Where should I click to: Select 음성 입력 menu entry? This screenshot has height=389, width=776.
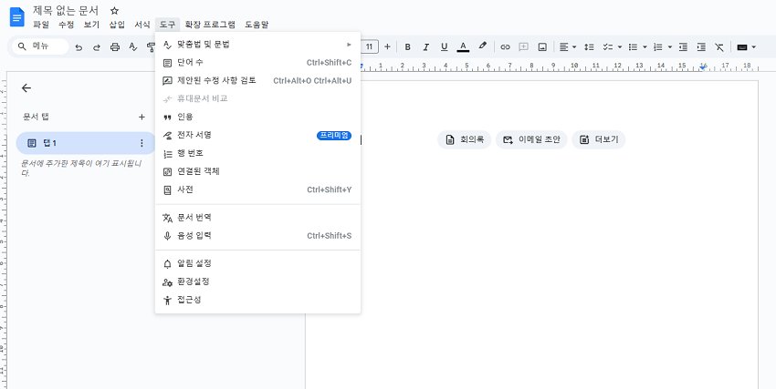pos(257,235)
